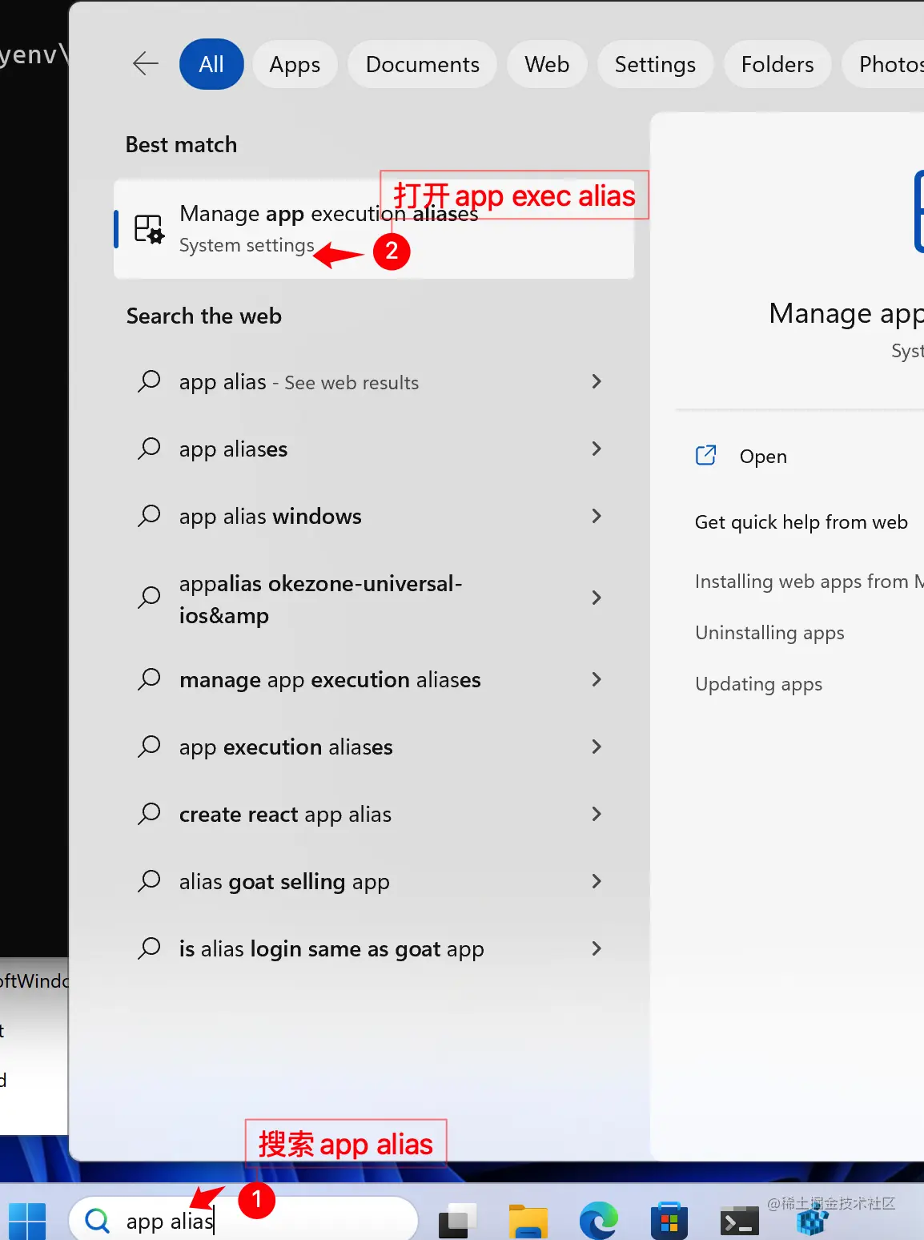This screenshot has width=924, height=1240.
Task: Open File Explorer from the taskbar
Action: [528, 1221]
